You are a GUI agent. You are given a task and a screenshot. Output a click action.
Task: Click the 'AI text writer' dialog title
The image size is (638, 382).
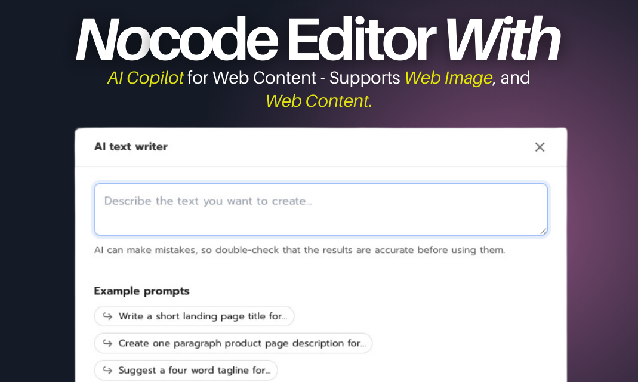[x=131, y=146]
